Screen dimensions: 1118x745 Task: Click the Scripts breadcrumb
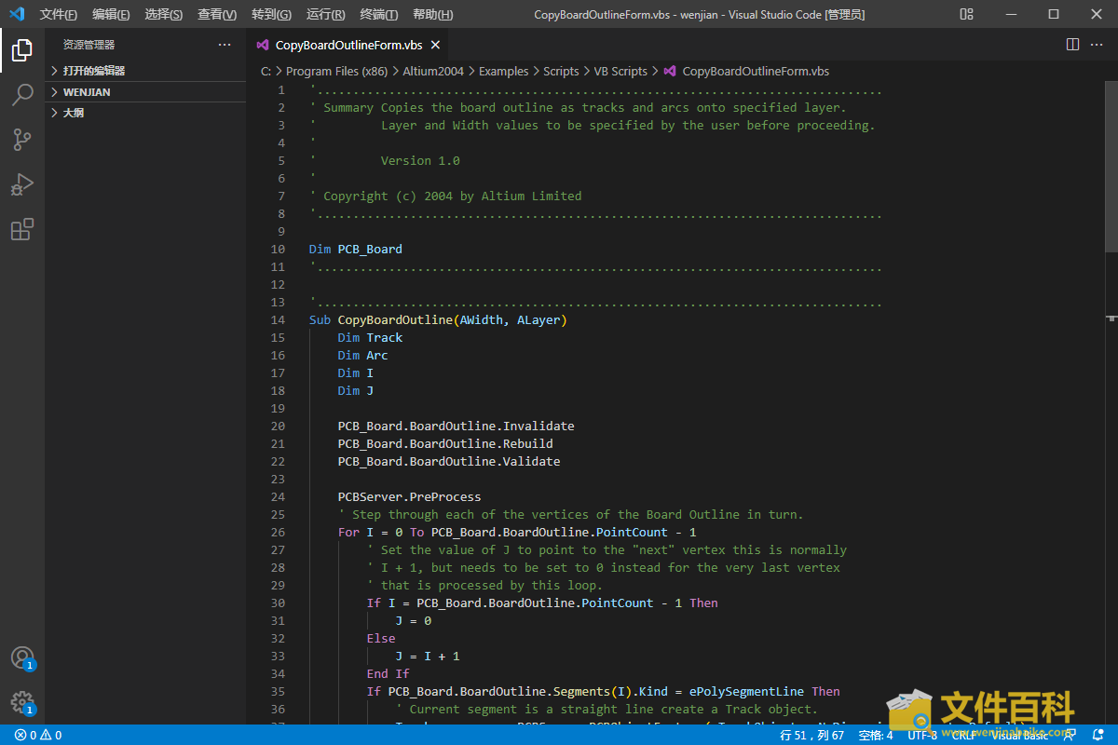click(x=561, y=71)
